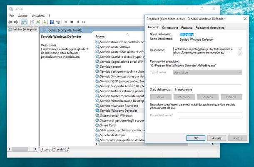The height and width of the screenshot is (167, 254).
Task: Click right arrow of tree pane scrollbar
Action: pos(36,149)
